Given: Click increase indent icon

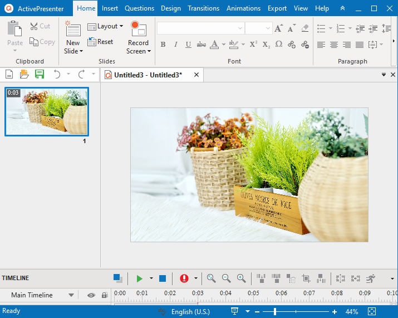Looking at the screenshot, I should tap(373, 28).
